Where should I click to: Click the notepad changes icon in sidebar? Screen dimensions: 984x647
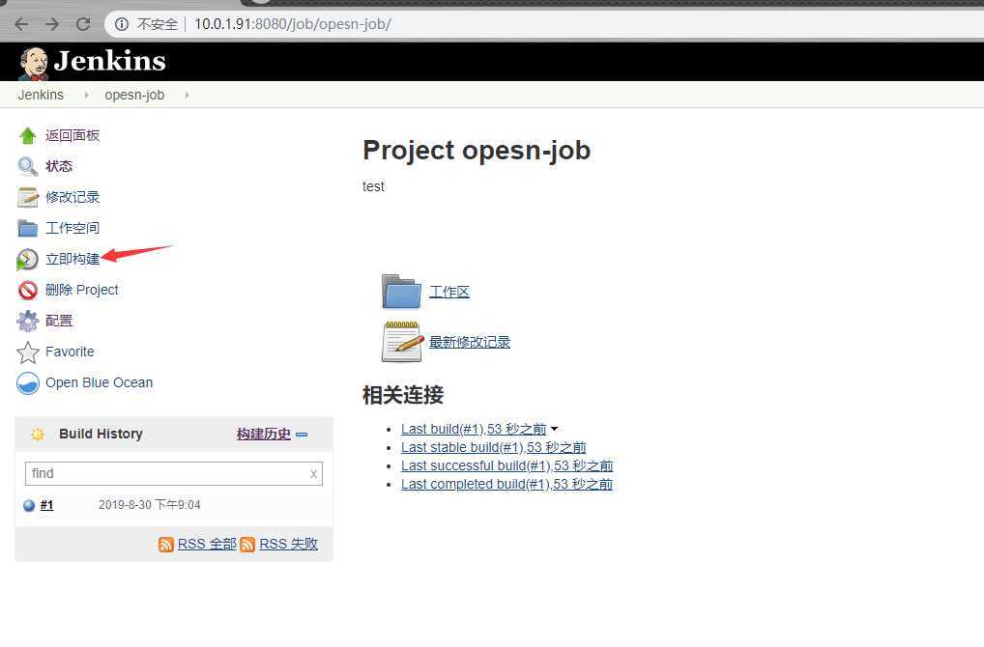pyautogui.click(x=28, y=197)
